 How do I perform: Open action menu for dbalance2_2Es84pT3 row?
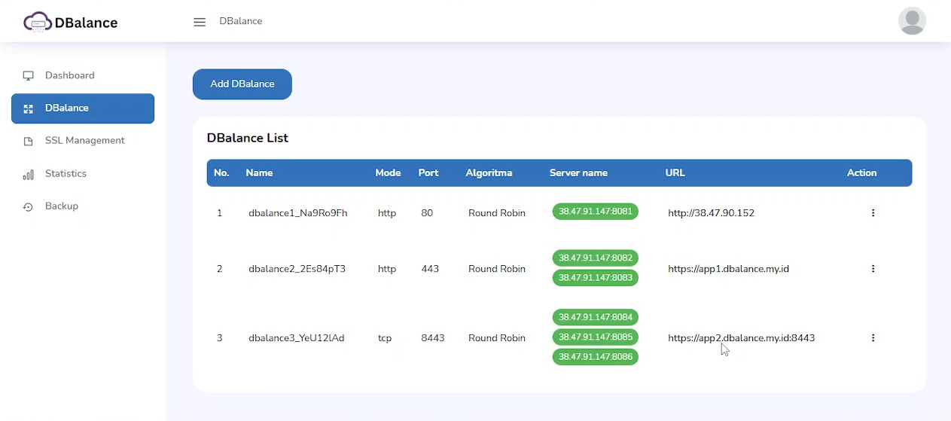pos(873,269)
